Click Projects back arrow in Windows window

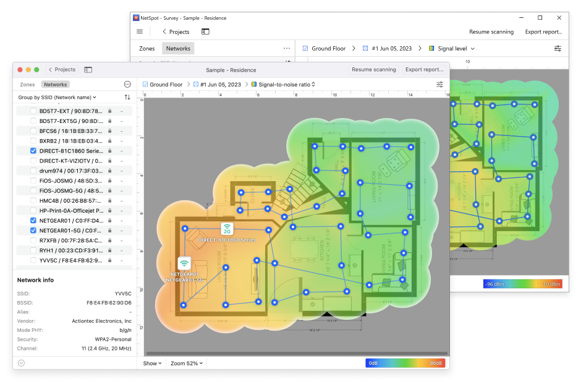(176, 32)
